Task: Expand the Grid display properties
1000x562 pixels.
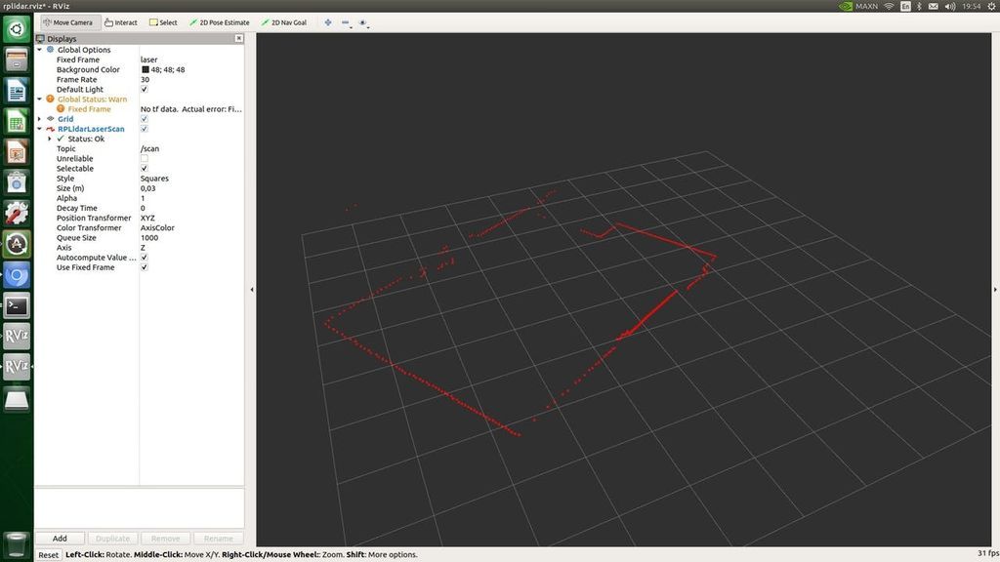Action: tap(39, 118)
